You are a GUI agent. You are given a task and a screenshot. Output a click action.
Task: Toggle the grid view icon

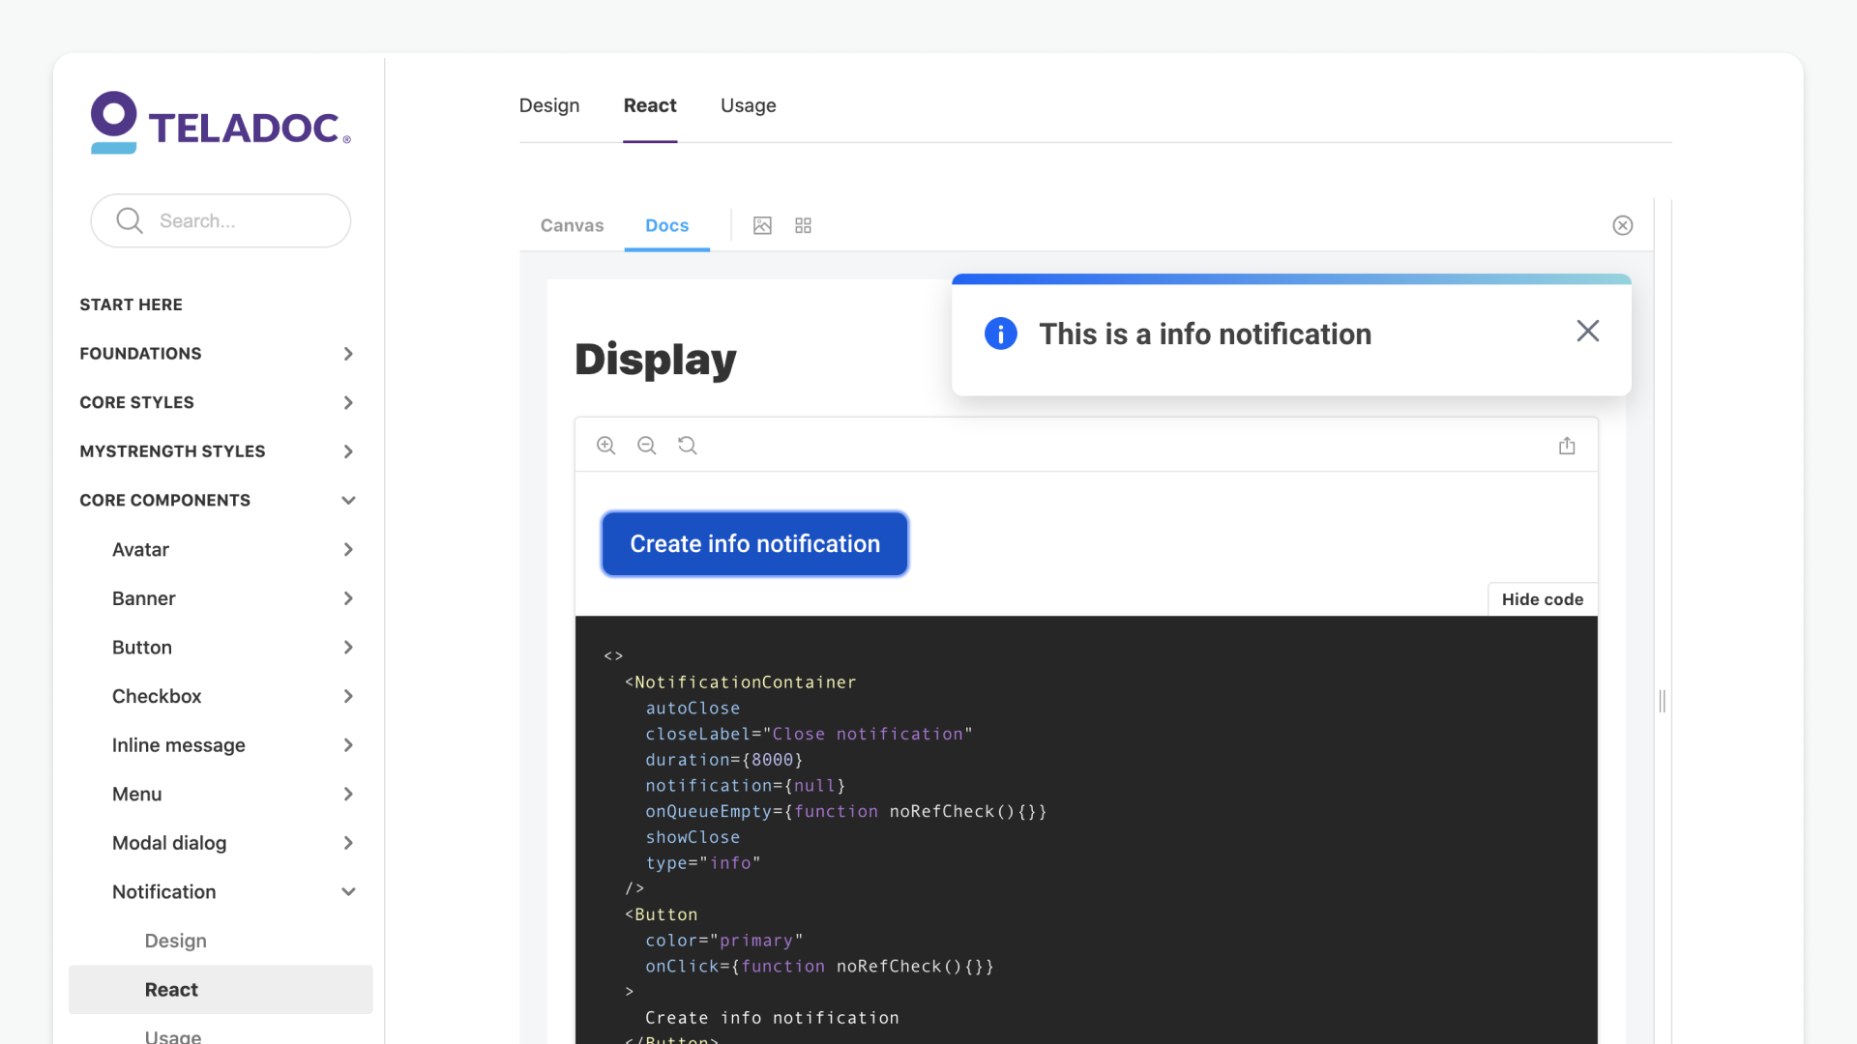(x=803, y=225)
